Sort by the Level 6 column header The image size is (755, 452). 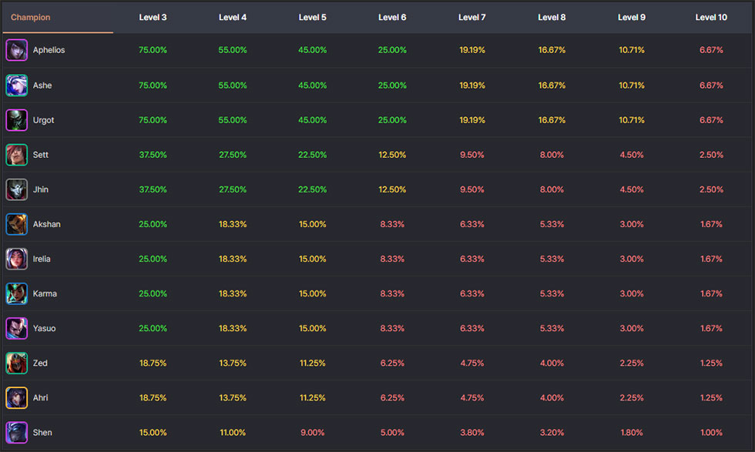pyautogui.click(x=392, y=18)
